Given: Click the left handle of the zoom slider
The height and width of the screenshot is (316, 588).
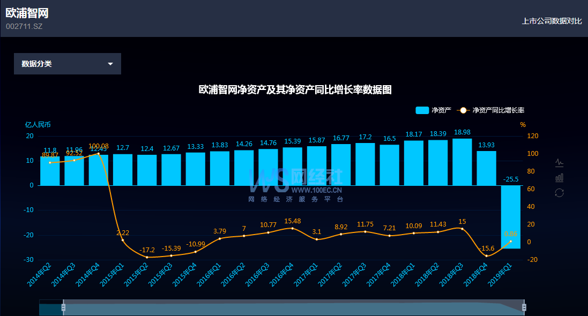Looking at the screenshot, I should [x=63, y=307].
